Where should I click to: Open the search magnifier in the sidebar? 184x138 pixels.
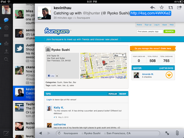[x=6, y=60]
